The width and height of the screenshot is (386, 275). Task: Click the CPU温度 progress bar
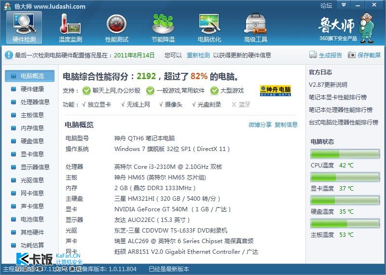coord(345,154)
